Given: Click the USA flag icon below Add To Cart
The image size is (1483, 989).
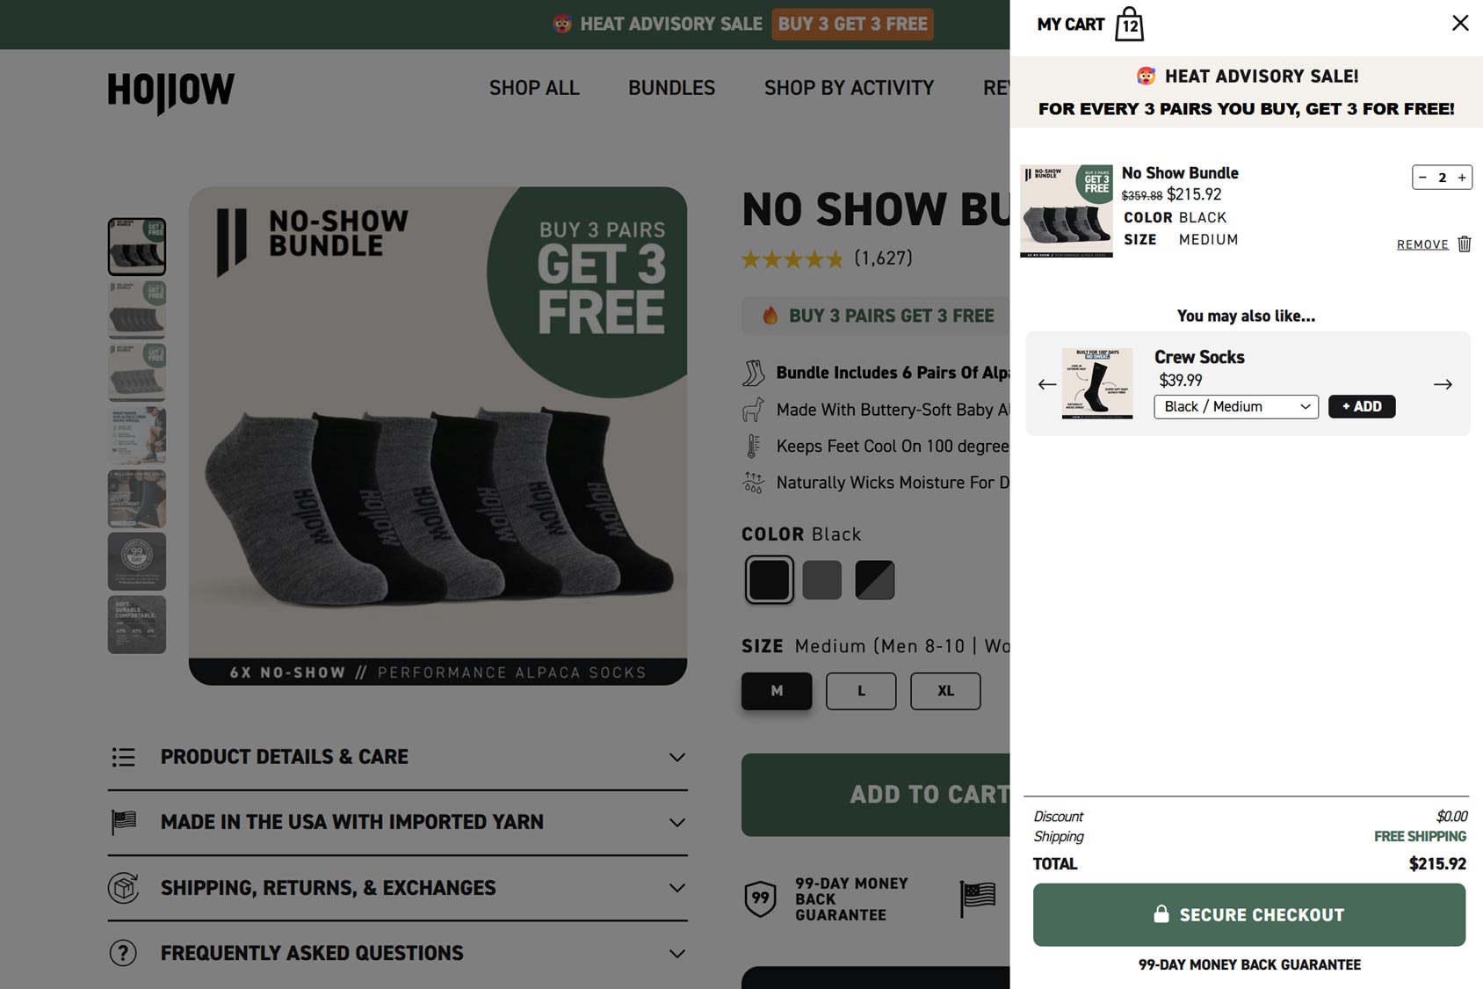Looking at the screenshot, I should pyautogui.click(x=978, y=898).
